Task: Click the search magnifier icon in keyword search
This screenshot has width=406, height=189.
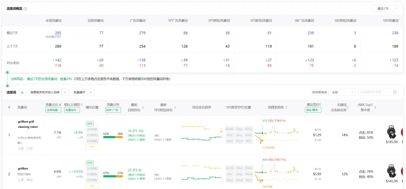Action: point(395,92)
